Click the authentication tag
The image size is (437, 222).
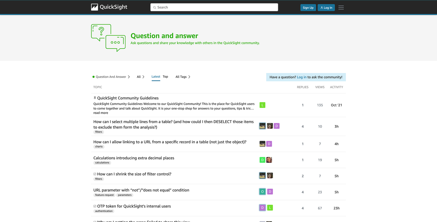[104, 211]
